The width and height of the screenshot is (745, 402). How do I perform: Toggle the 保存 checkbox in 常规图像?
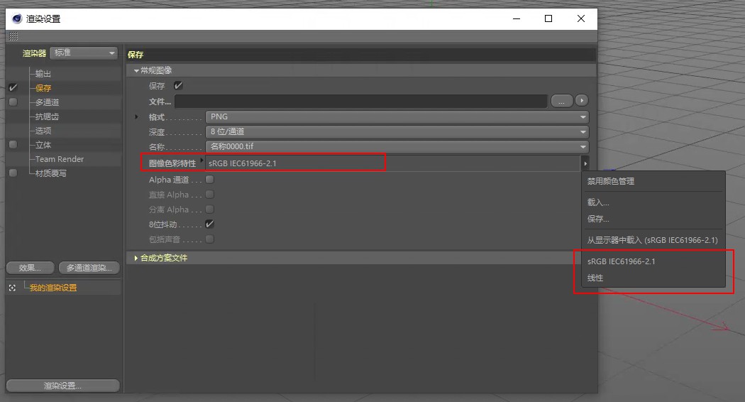(178, 86)
